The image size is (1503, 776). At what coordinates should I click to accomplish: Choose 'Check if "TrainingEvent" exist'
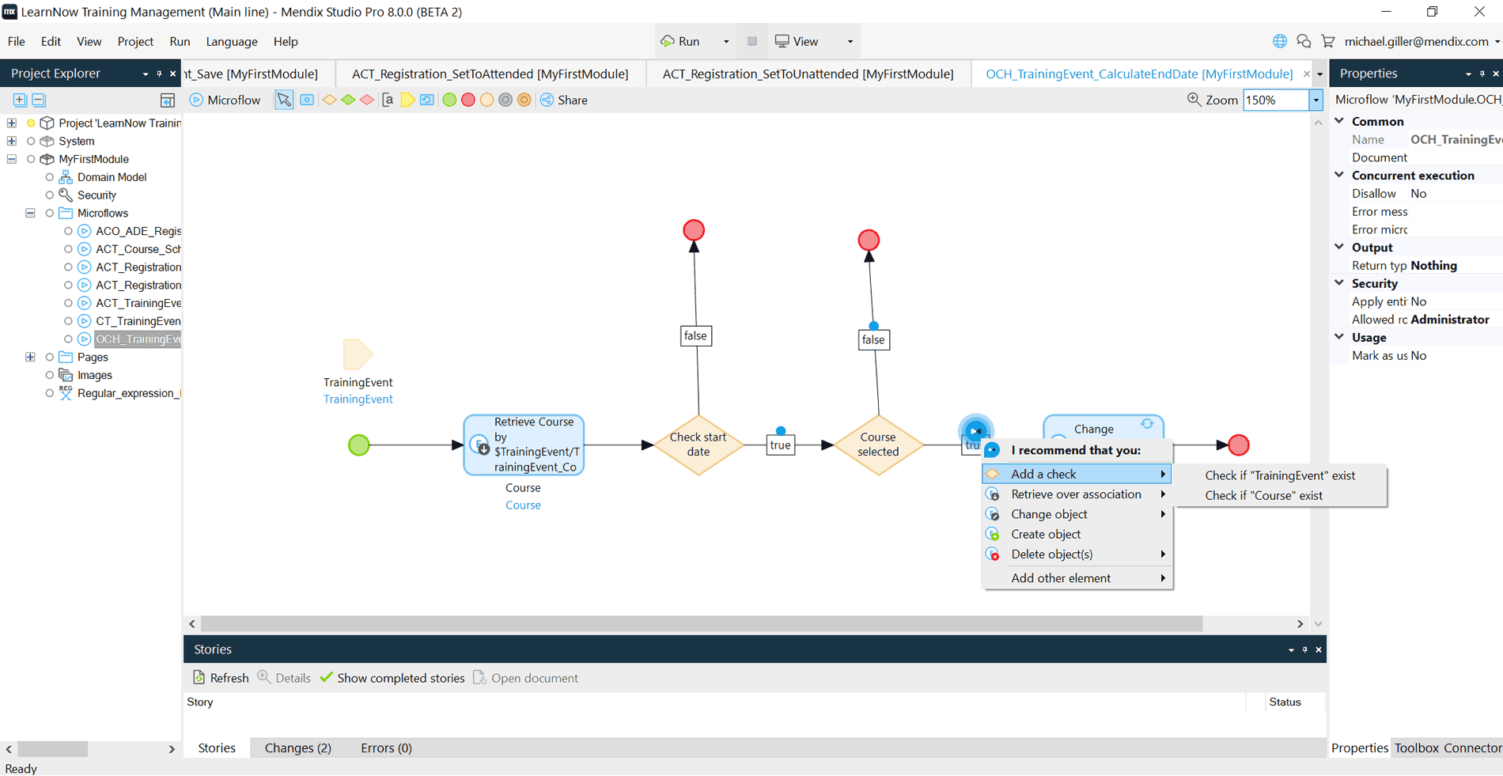[x=1280, y=475]
